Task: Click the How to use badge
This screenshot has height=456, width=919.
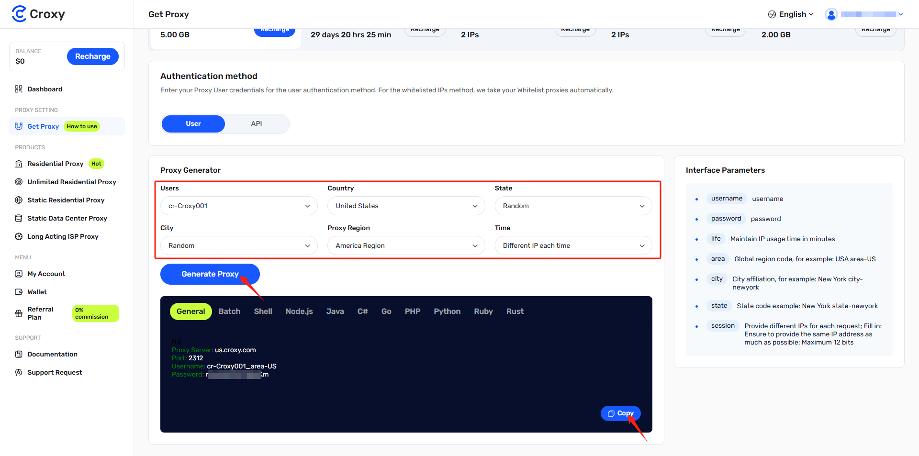Action: [x=82, y=126]
